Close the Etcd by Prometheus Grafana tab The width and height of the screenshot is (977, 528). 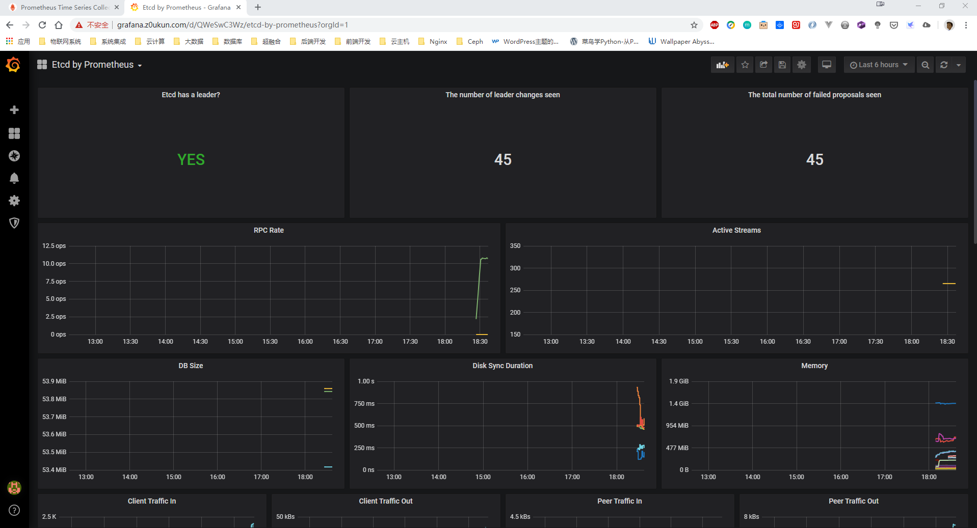coord(239,7)
